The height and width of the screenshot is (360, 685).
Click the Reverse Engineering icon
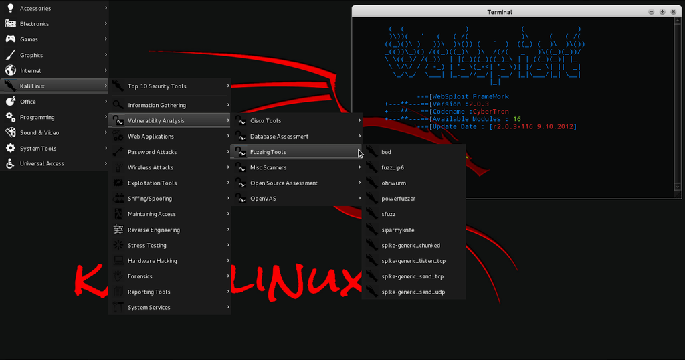click(x=118, y=230)
